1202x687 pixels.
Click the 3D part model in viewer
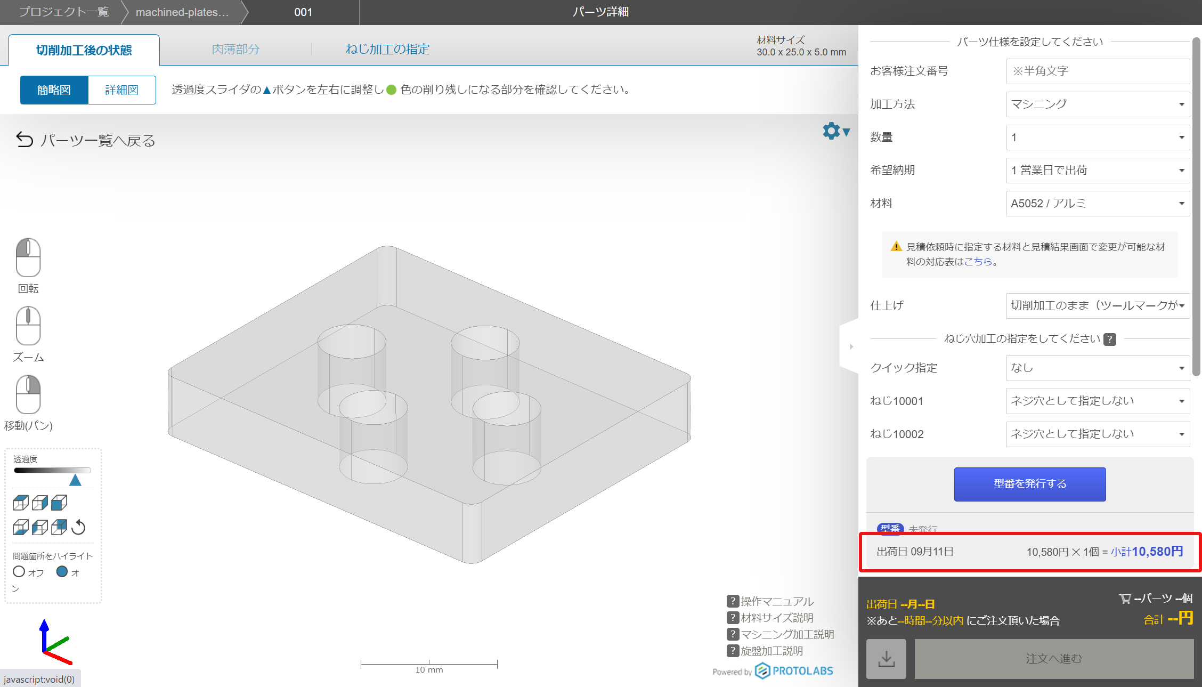(429, 404)
